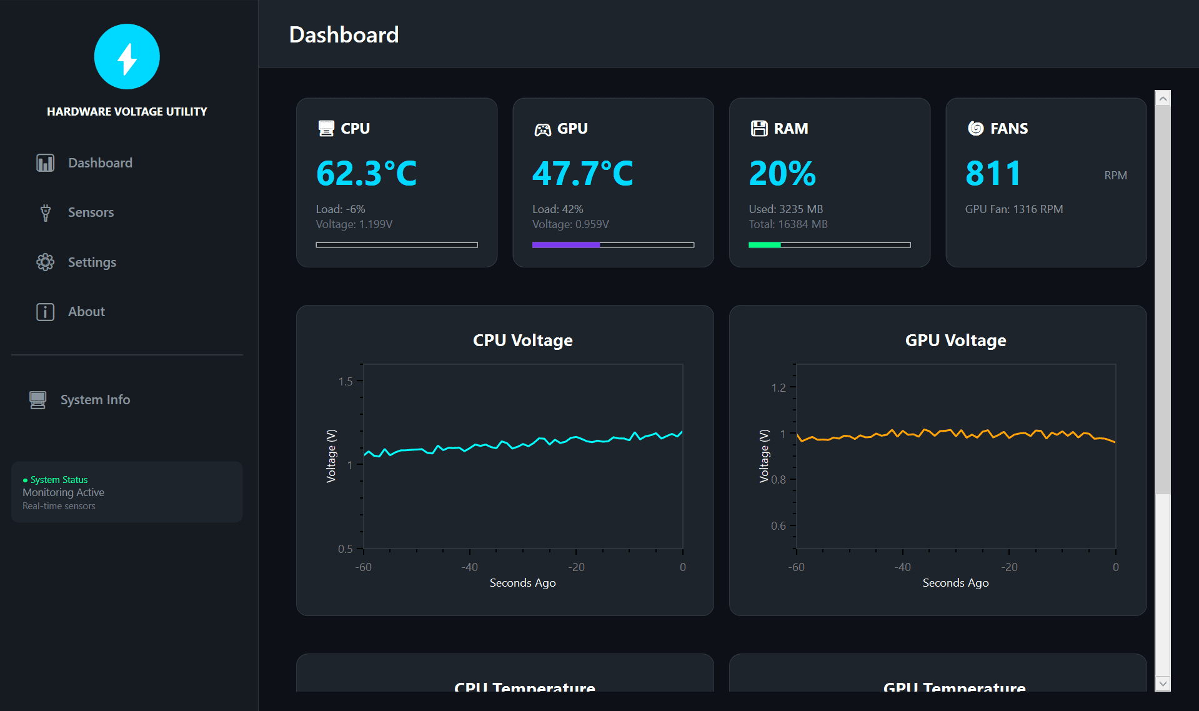Click Seconds Ago label under GPU Voltage chart
Screen dimensions: 1199x711
tap(956, 583)
